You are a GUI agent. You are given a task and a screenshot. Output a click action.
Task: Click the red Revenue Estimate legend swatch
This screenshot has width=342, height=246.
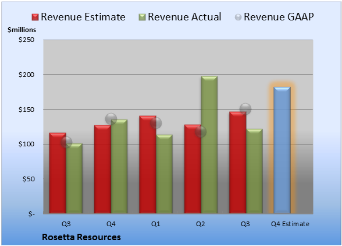coord(35,17)
